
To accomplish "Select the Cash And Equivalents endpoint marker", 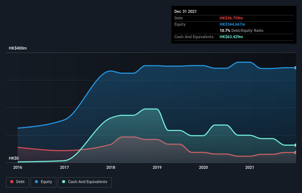I will 296,145.
